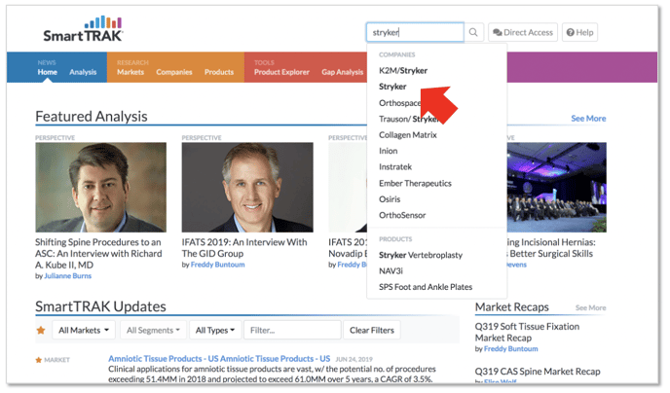This screenshot has width=670, height=393.
Task: Click the search box containing stryker
Action: [x=415, y=32]
